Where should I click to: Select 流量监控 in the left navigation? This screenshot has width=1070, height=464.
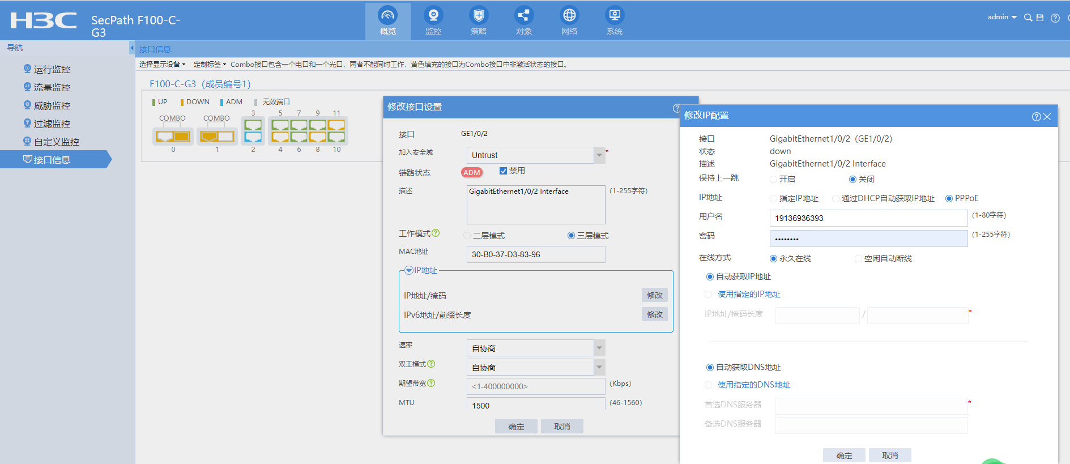52,87
